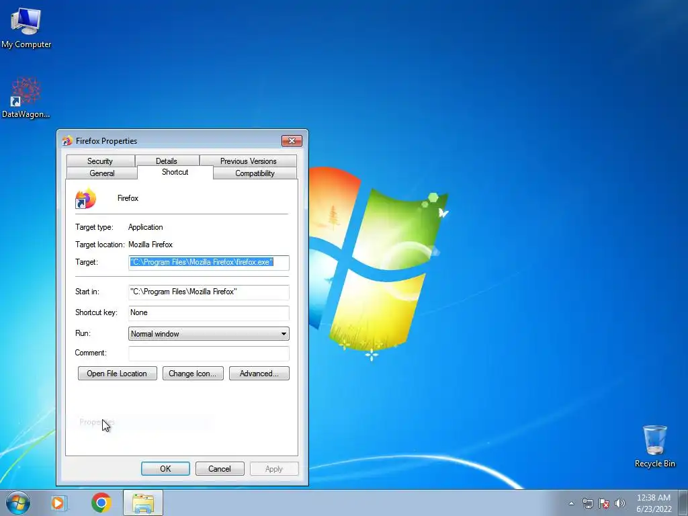The width and height of the screenshot is (688, 516).
Task: Launch Windows Media Player from the taskbar
Action: (58, 503)
